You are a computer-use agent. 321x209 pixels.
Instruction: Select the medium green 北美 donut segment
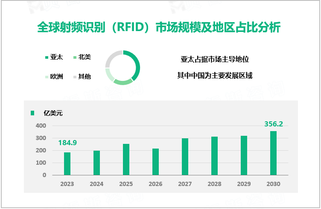pos(123,82)
